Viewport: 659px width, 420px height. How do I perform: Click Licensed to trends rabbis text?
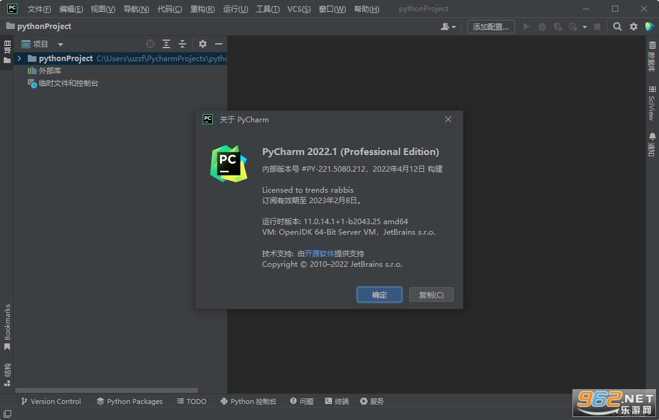tap(308, 190)
